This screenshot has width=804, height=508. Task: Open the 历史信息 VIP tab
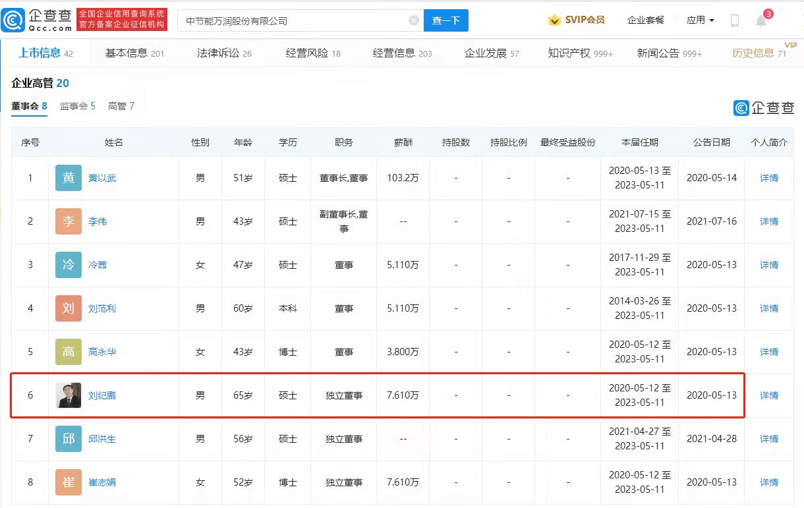759,53
